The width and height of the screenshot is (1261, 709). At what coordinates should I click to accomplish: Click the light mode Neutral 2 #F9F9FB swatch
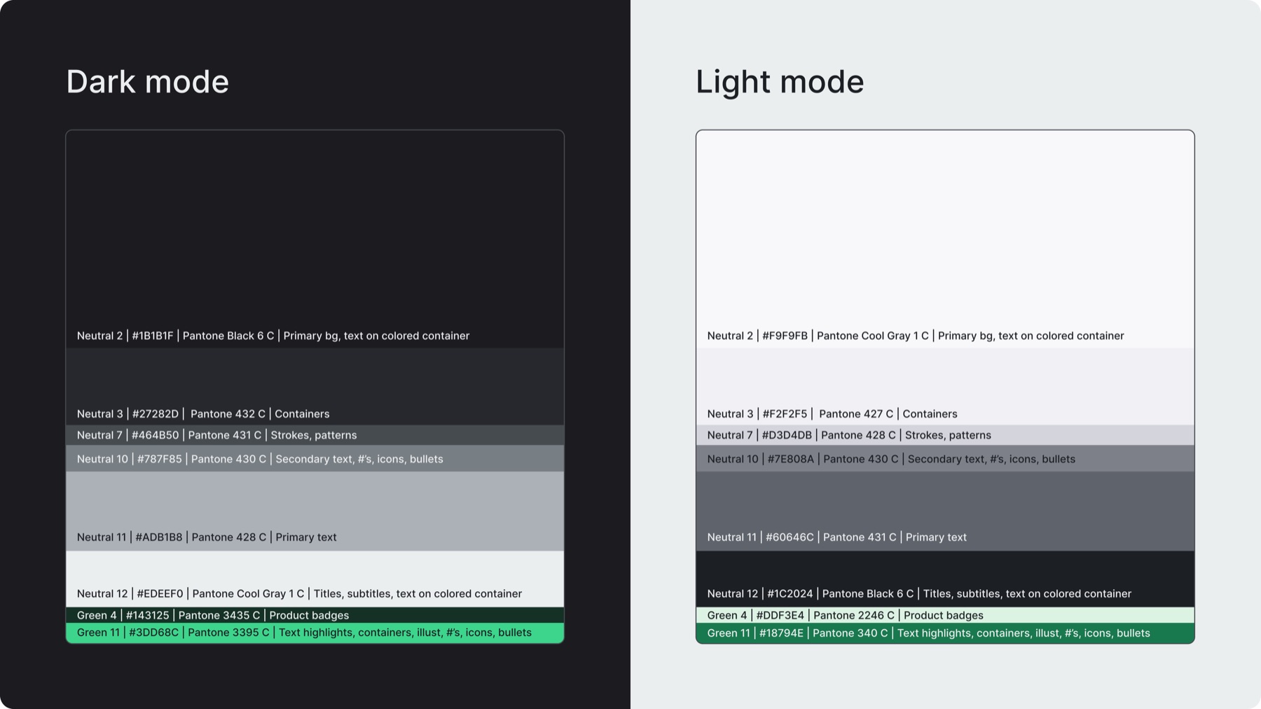coord(945,239)
